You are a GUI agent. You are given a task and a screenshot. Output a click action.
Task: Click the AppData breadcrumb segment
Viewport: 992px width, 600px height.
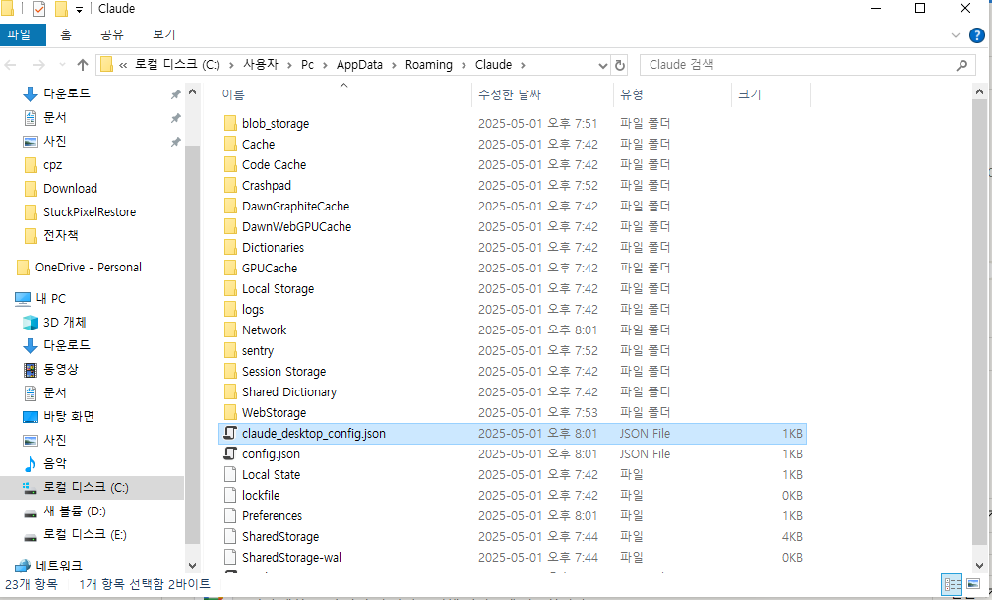tap(359, 65)
